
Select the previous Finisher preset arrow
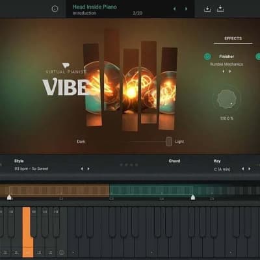click(224, 71)
